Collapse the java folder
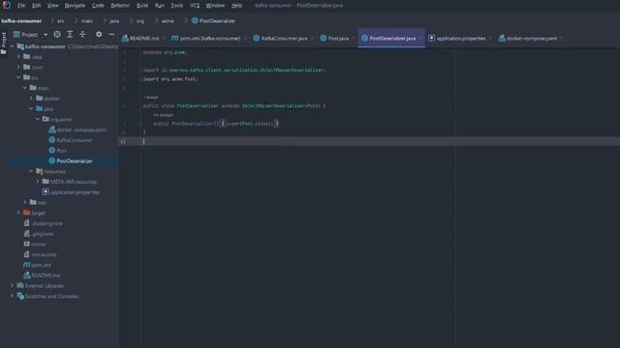This screenshot has width=620, height=348. [x=31, y=108]
